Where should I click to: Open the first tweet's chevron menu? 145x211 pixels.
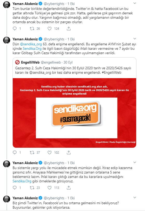pos(135,3)
